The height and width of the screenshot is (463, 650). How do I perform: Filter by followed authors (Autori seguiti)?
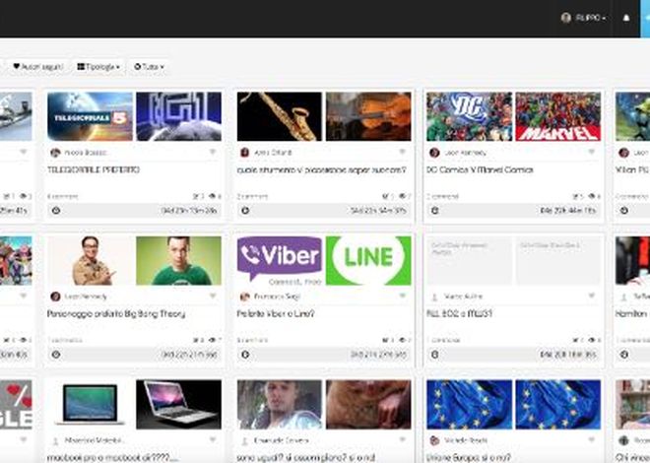coord(38,66)
